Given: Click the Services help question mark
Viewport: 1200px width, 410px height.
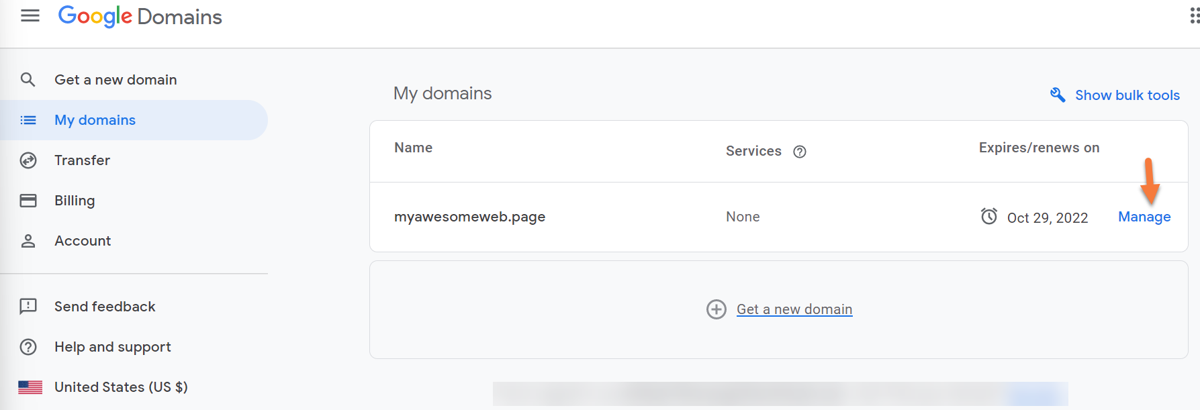Looking at the screenshot, I should point(799,152).
